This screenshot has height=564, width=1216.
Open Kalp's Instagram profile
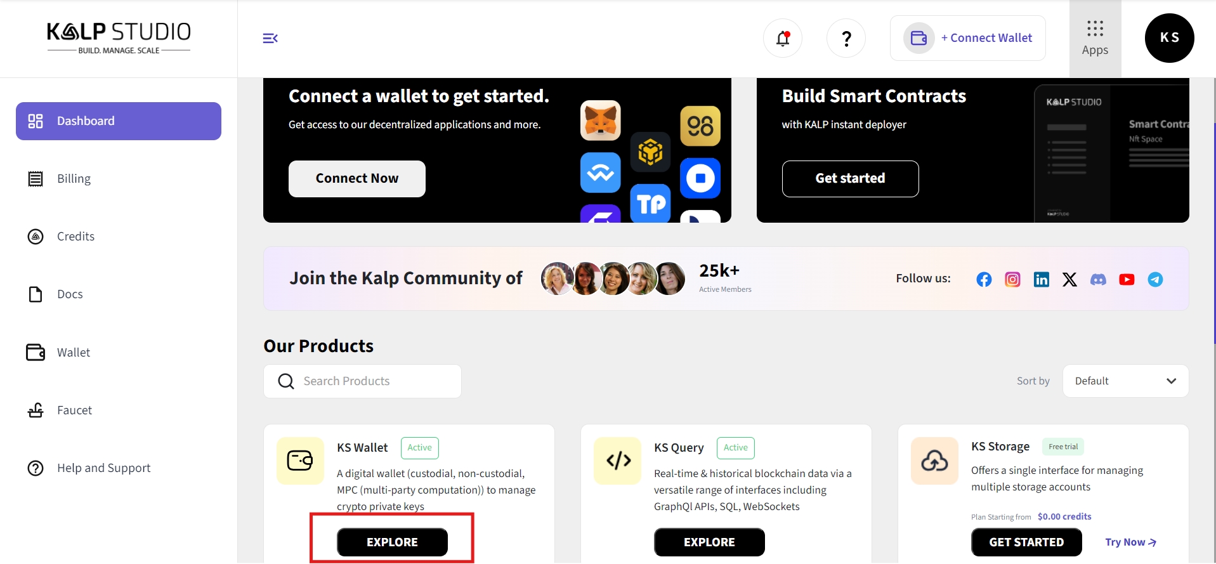(x=1012, y=280)
